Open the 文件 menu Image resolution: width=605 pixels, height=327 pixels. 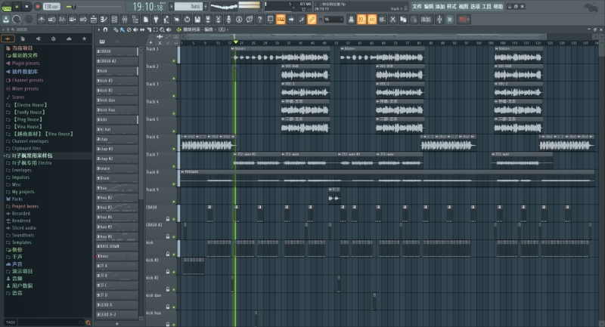click(x=417, y=6)
